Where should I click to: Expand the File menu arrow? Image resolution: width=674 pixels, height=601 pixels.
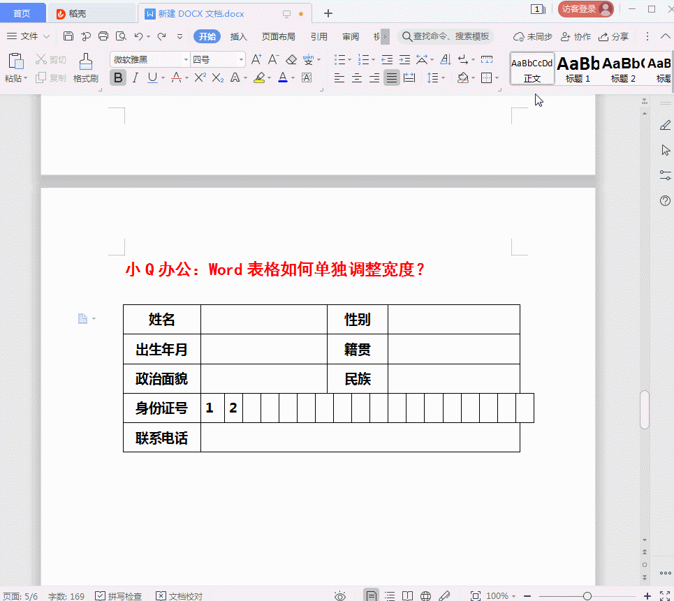46,36
